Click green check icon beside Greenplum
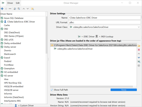 2,68
